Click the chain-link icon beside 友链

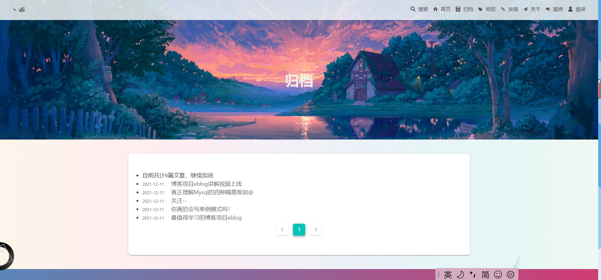(x=503, y=9)
